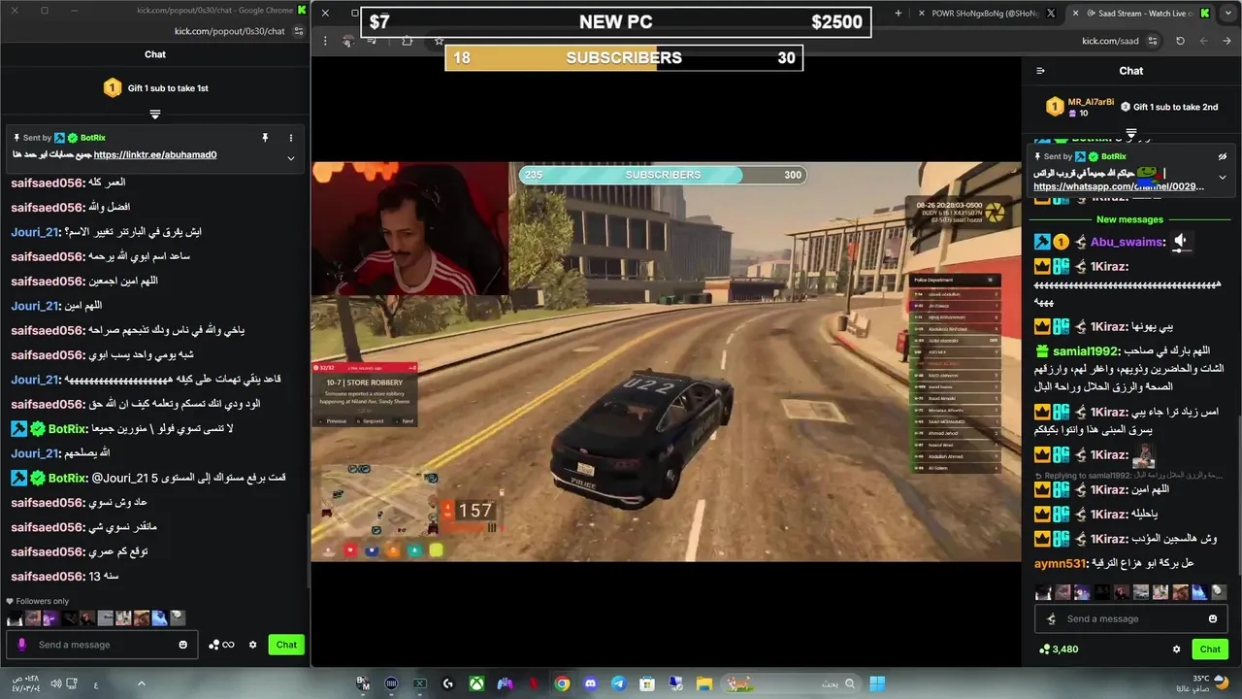This screenshot has width=1242, height=699.
Task: Click green Chat button in right chat
Action: pos(1210,649)
